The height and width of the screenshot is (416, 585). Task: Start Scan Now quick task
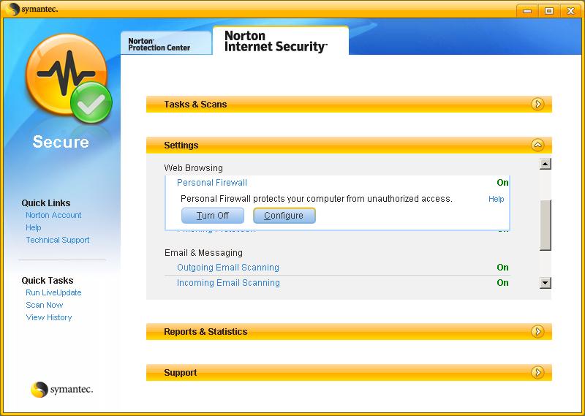[x=44, y=305]
